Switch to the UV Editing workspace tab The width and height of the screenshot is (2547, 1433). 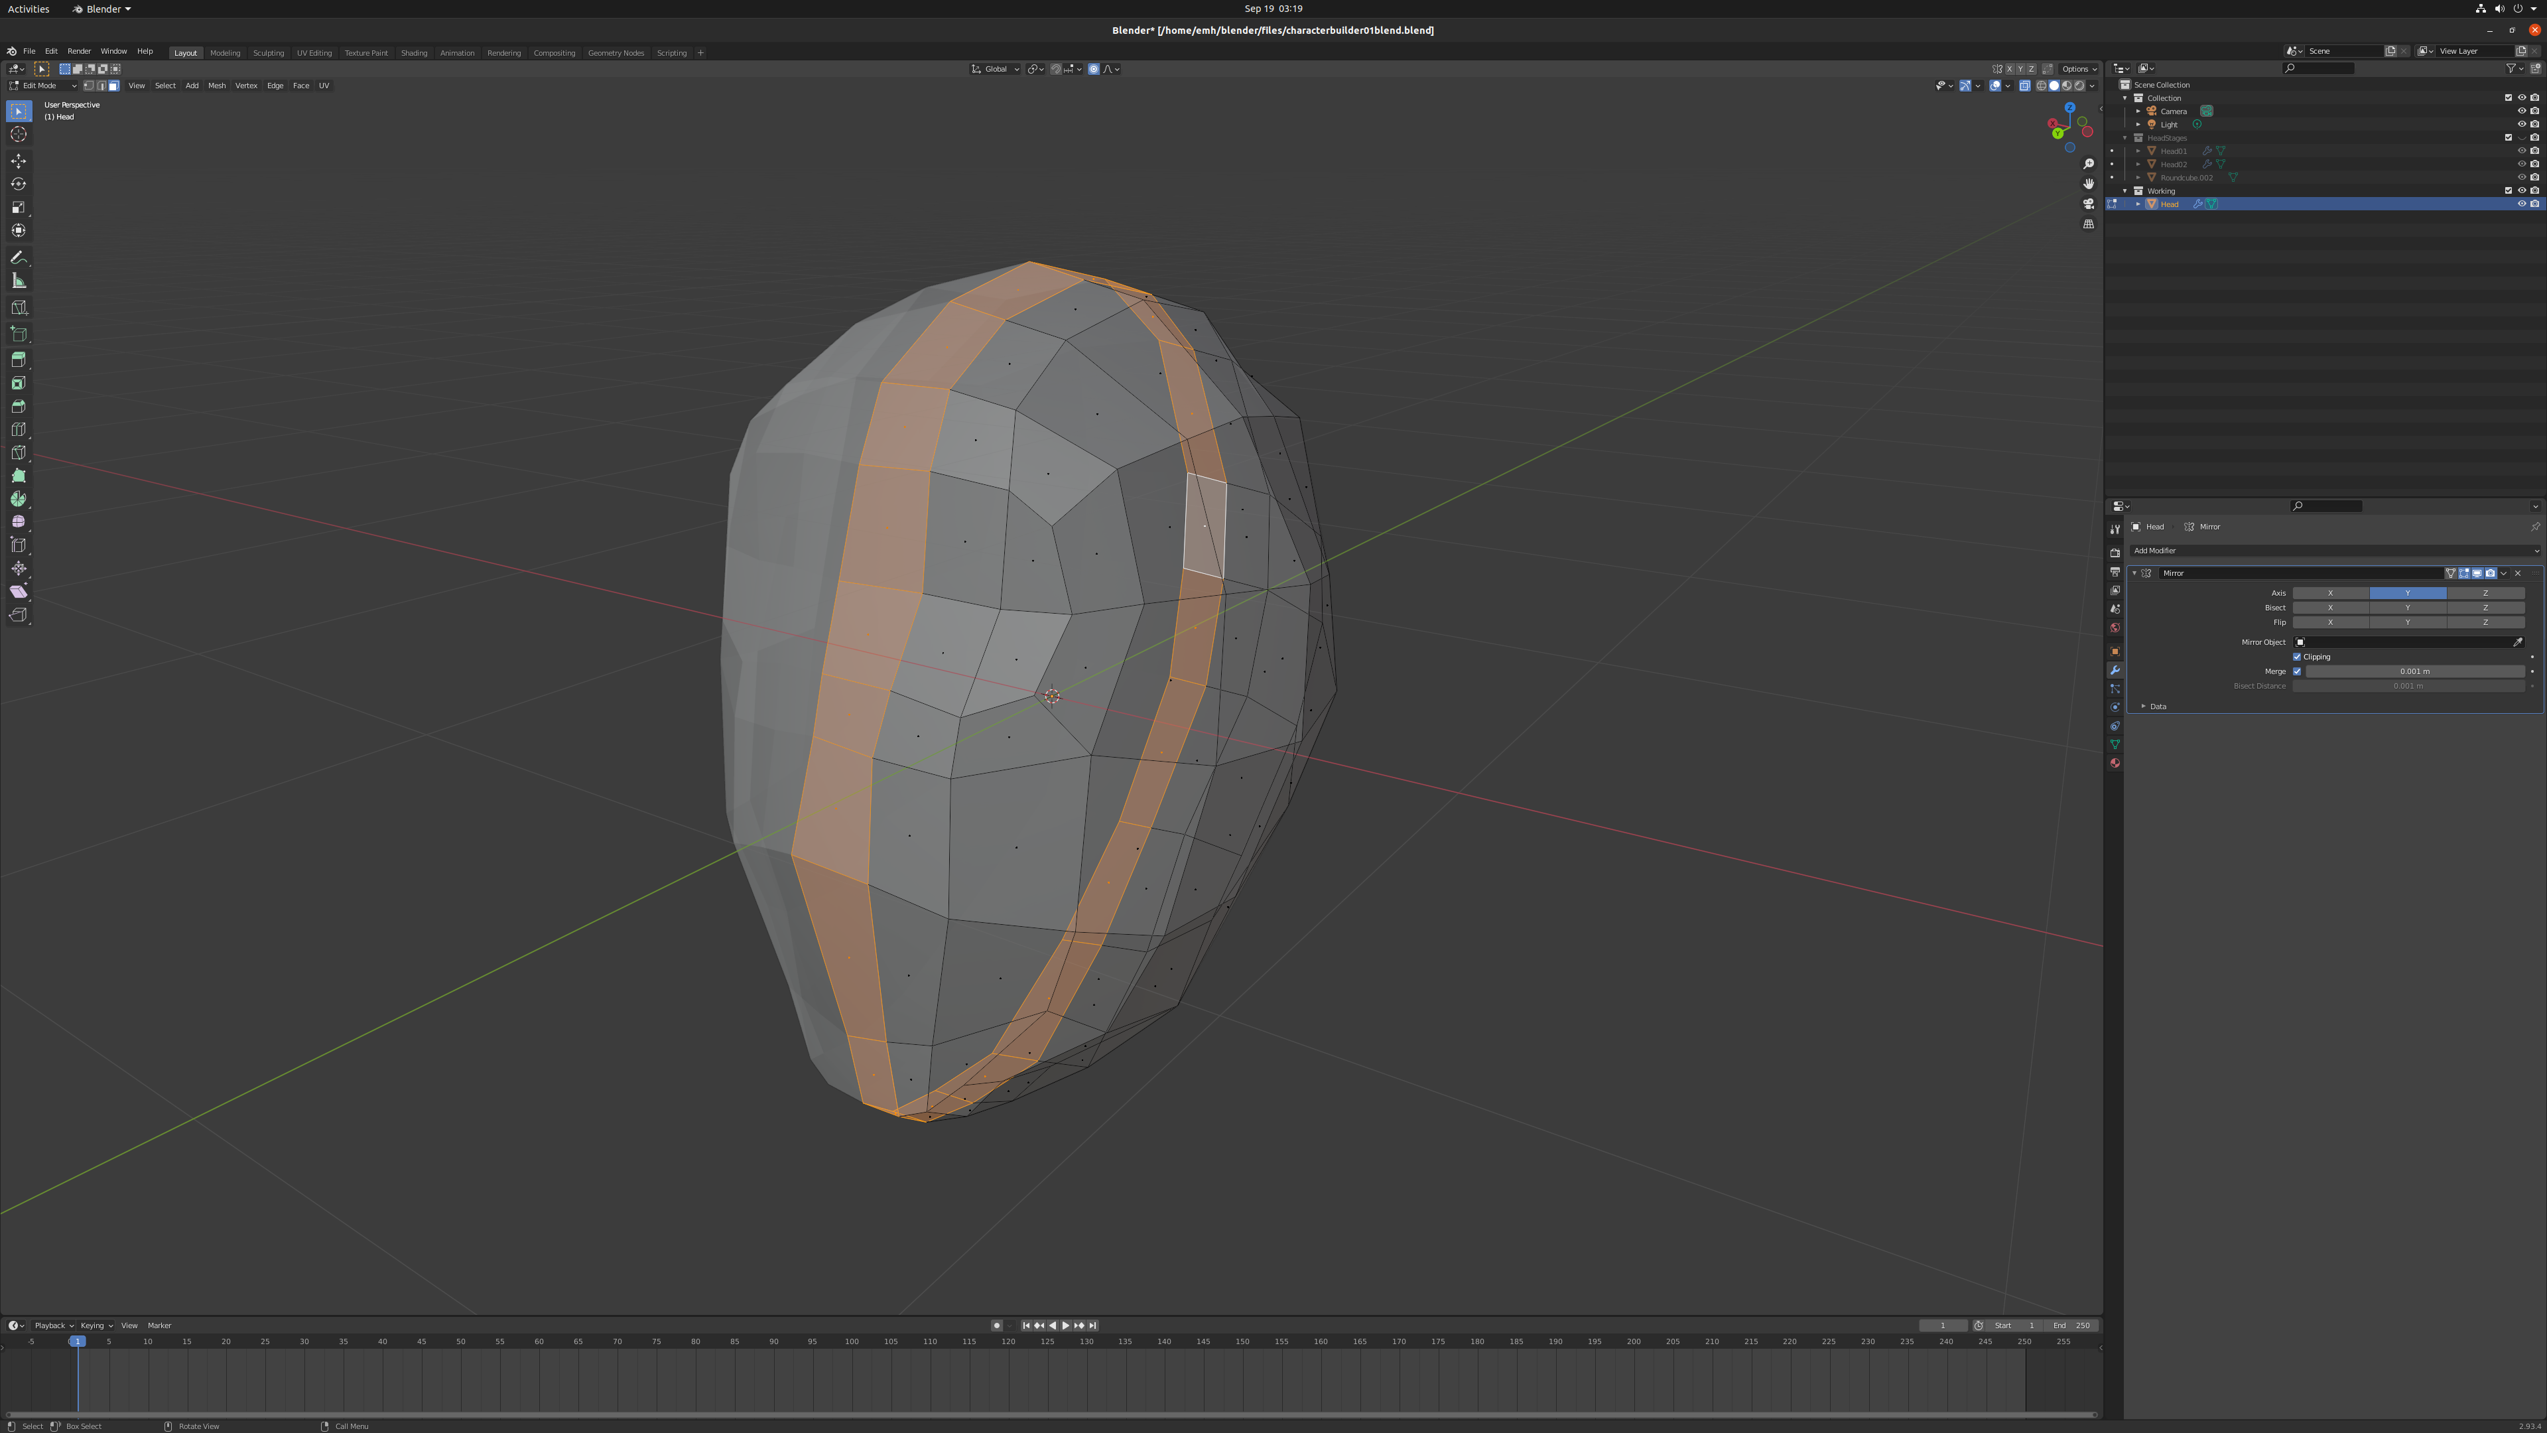click(314, 53)
